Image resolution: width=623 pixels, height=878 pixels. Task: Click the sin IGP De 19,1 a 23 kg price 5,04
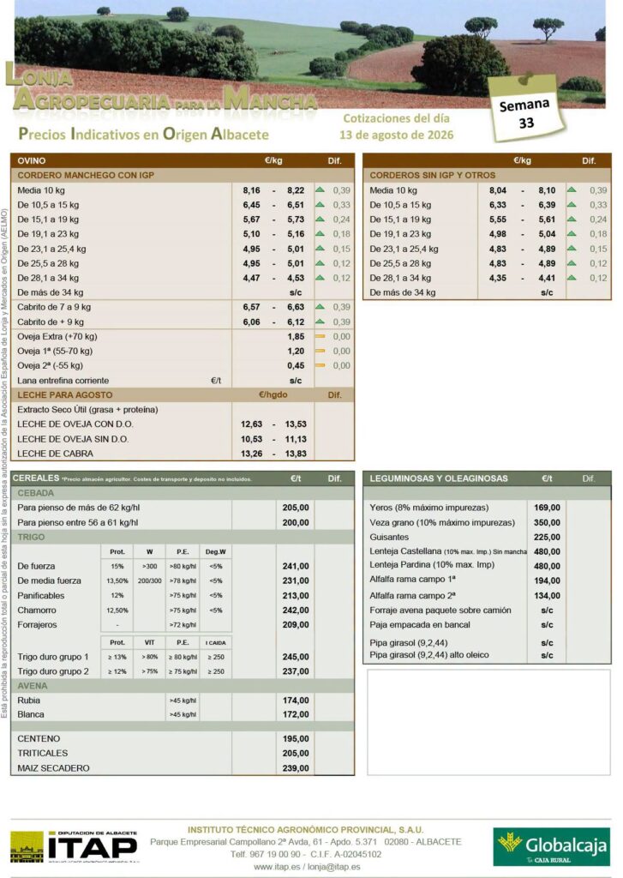click(x=547, y=234)
